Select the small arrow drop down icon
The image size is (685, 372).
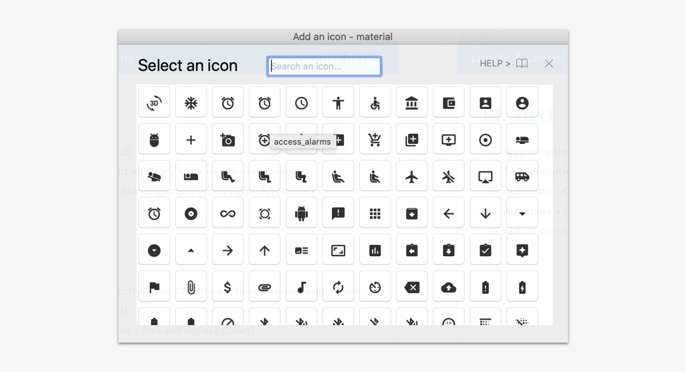click(x=522, y=213)
